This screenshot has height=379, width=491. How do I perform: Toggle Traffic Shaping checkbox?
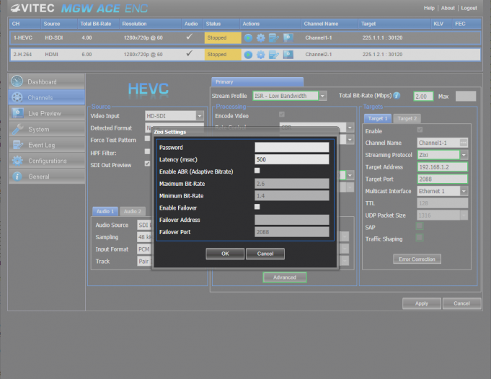coord(420,238)
